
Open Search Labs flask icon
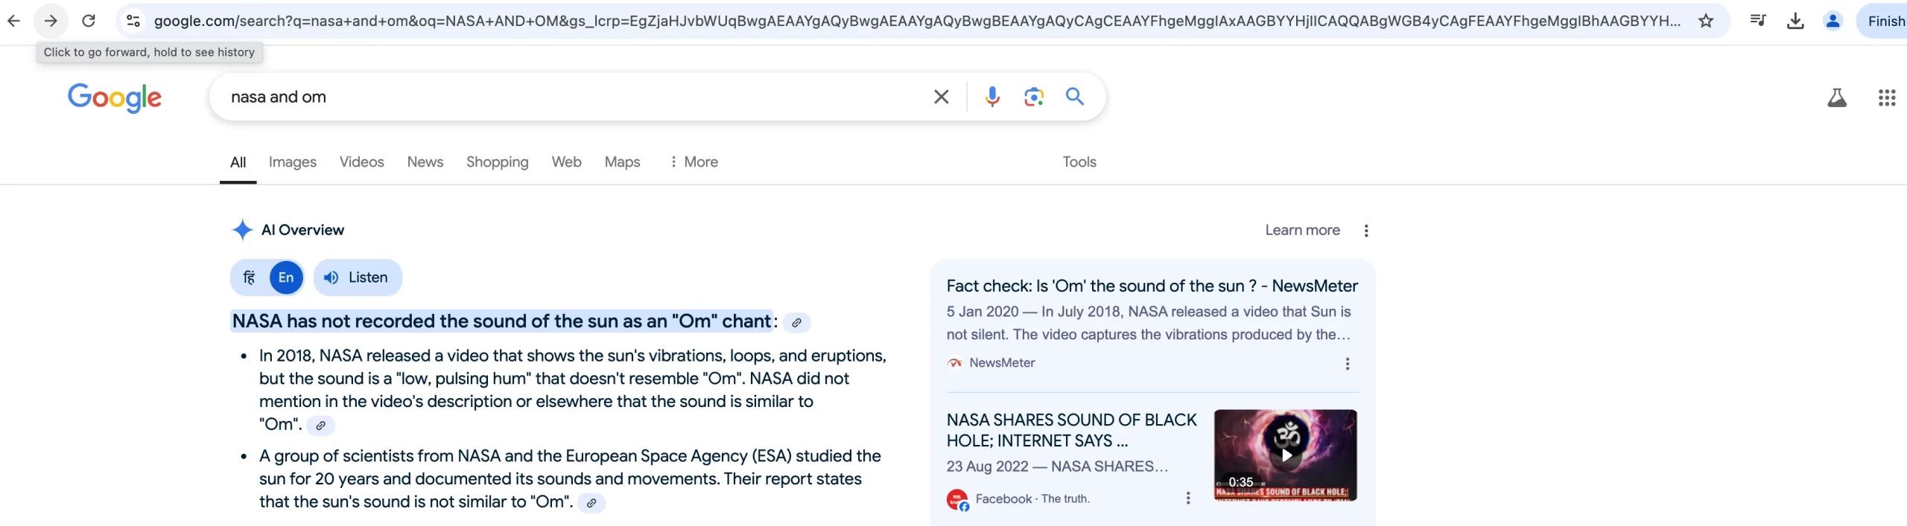pyautogui.click(x=1836, y=97)
